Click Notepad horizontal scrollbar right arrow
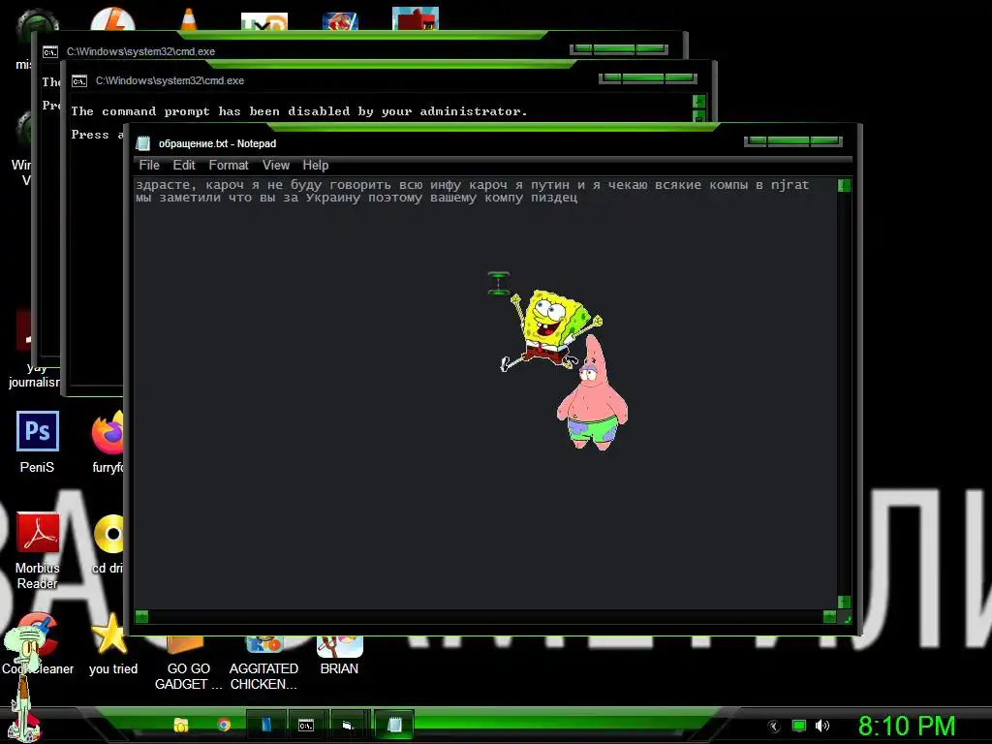992x744 pixels. coord(829,616)
